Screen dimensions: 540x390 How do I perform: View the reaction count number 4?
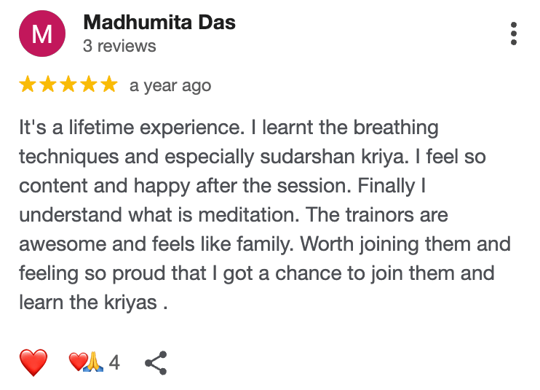pos(114,362)
